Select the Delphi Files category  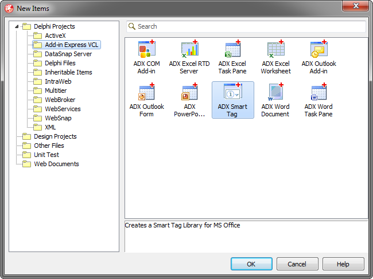[55, 63]
